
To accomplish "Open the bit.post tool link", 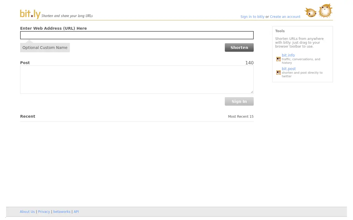I will point(289,69).
